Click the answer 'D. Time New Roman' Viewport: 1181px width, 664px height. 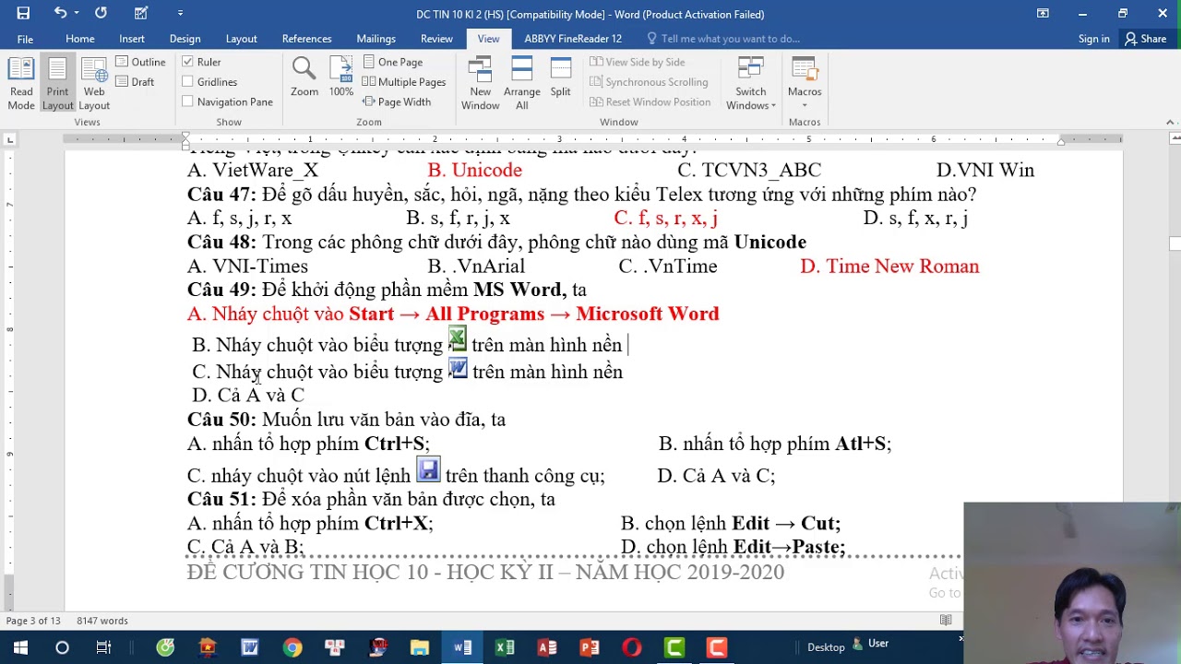889,267
